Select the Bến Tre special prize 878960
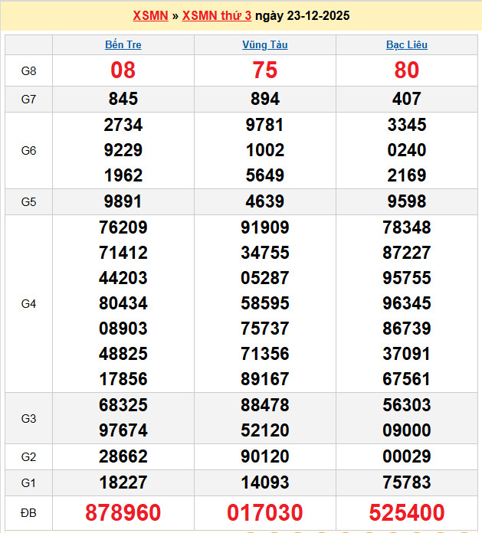 123,512
